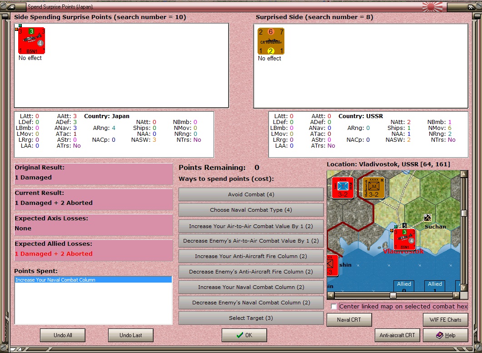This screenshot has height=353, width=482.
Task: Click the Japan rising sun flag icon
Action: coord(432,6)
